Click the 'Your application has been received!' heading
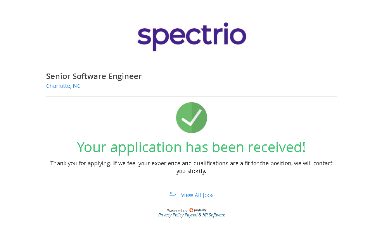Screen dimensions: 377x240 191,147
